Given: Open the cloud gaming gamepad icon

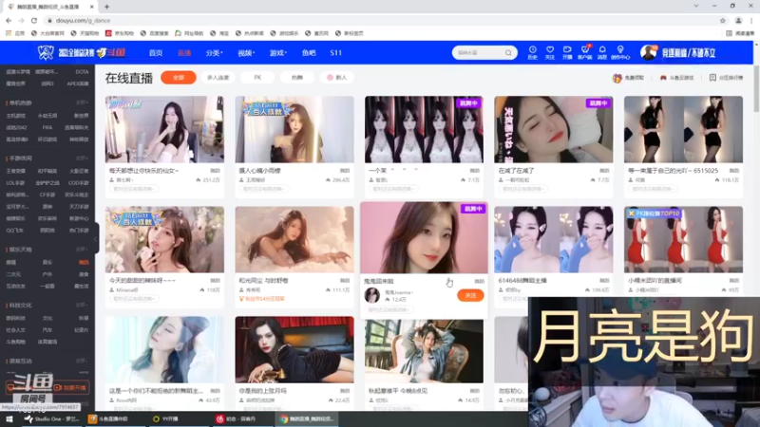Looking at the screenshot, I should (x=663, y=78).
